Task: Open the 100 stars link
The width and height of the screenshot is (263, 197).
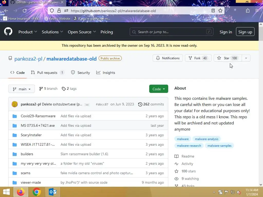Action: click(185, 171)
